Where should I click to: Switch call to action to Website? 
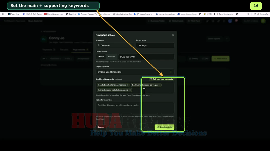point(111,57)
